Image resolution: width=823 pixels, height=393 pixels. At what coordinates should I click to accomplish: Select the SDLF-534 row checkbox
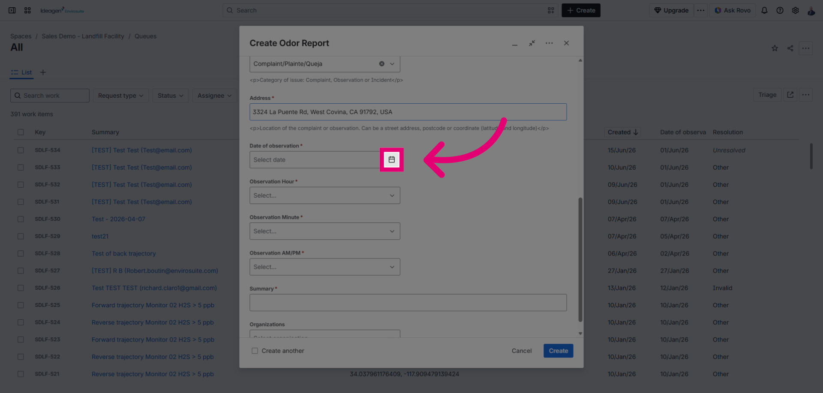(21, 150)
